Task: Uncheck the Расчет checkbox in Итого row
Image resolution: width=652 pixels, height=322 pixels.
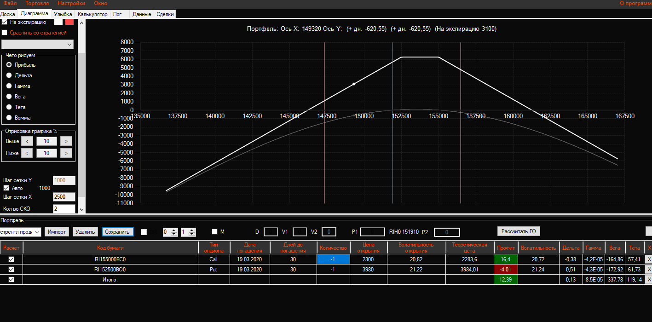Action: point(12,280)
